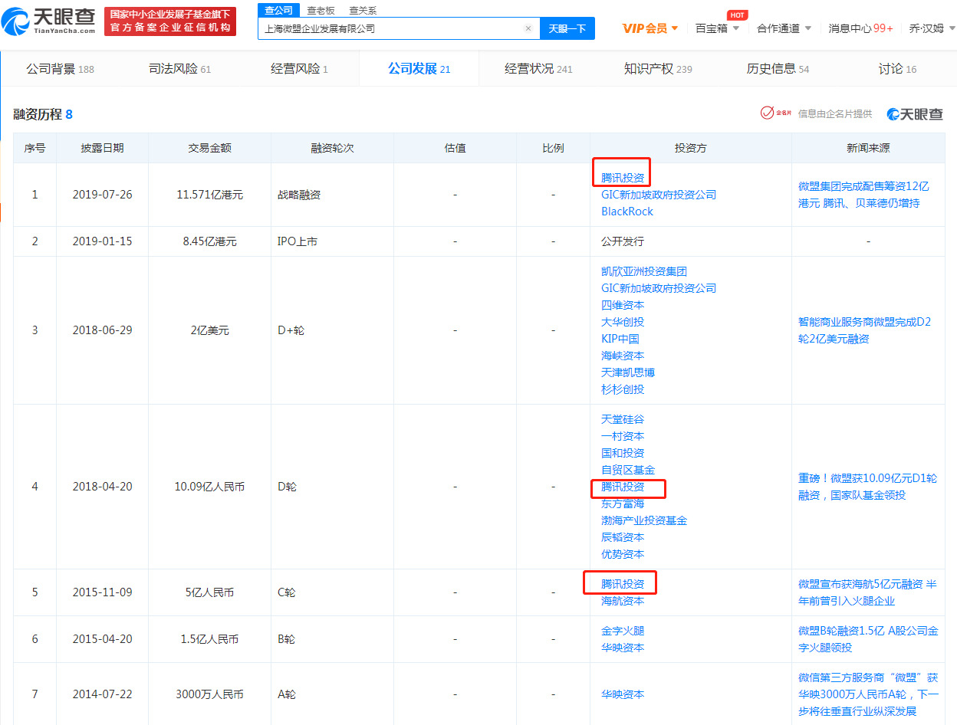Open 消息中心 notifications

860,28
